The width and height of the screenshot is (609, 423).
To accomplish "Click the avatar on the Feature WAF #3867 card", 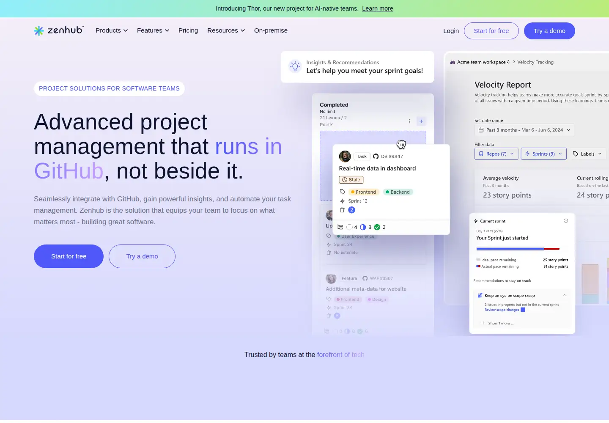I will [331, 278].
